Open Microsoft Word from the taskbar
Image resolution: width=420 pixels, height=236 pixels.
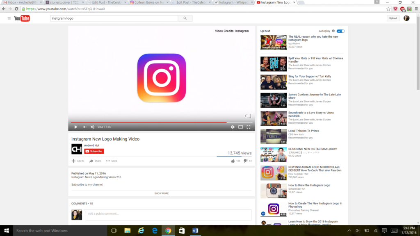pyautogui.click(x=195, y=231)
